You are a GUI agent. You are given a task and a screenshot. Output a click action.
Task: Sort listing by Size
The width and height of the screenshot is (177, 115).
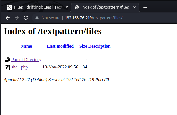(x=83, y=46)
